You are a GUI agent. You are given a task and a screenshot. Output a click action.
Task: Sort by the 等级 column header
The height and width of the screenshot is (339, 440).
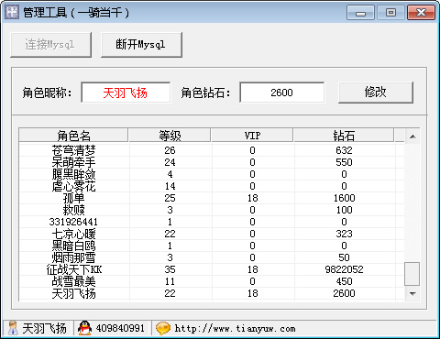[x=170, y=136]
